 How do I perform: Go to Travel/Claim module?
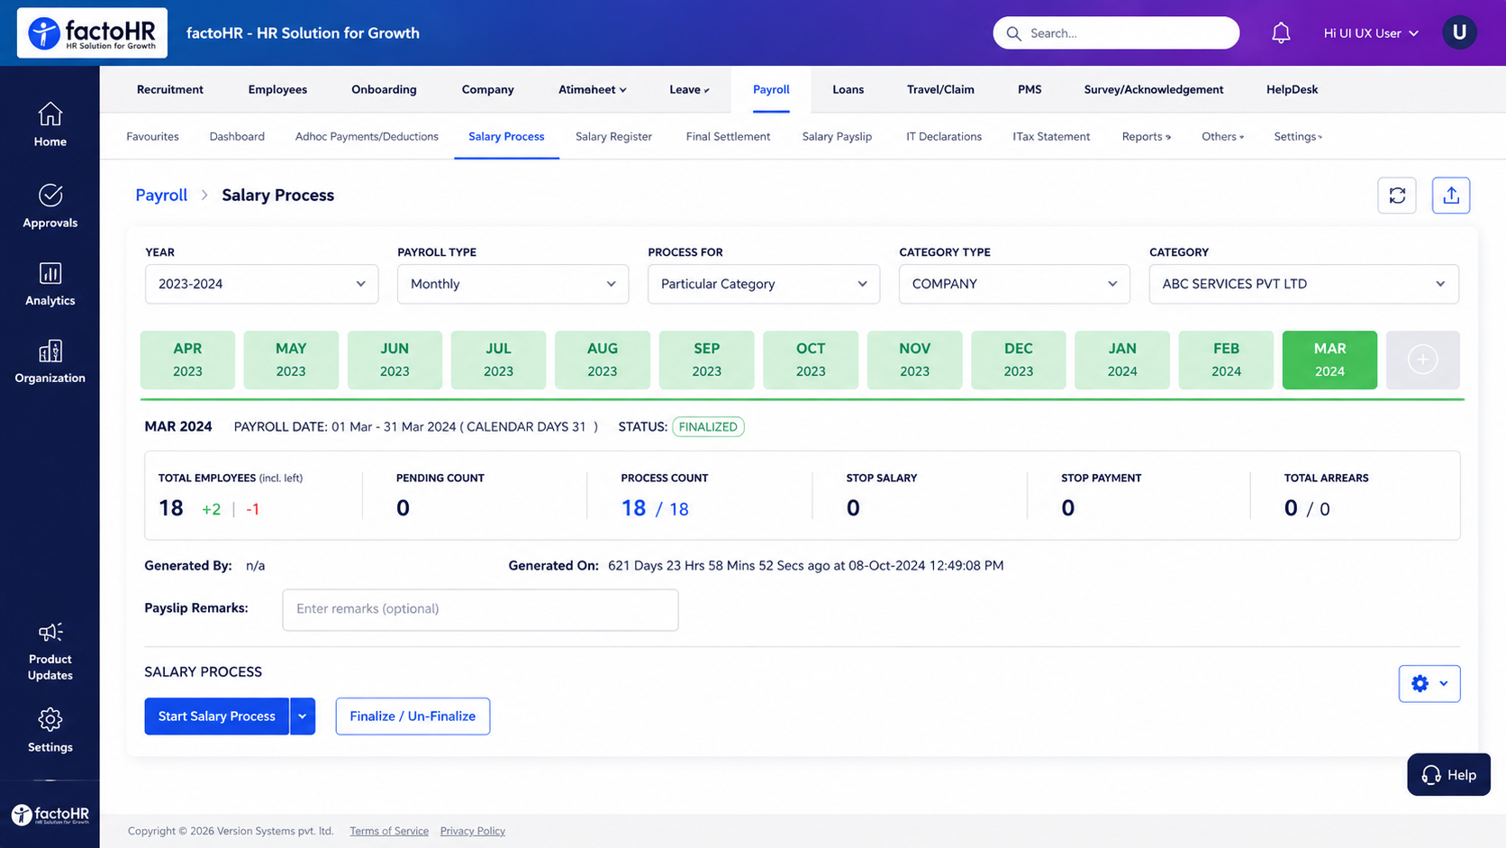click(x=940, y=89)
